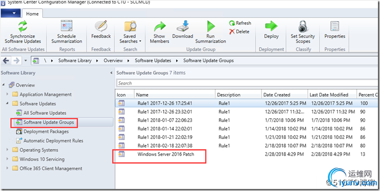
Task: Click the Windows 10 Servicing folder icon
Action: pyautogui.click(x=15, y=159)
